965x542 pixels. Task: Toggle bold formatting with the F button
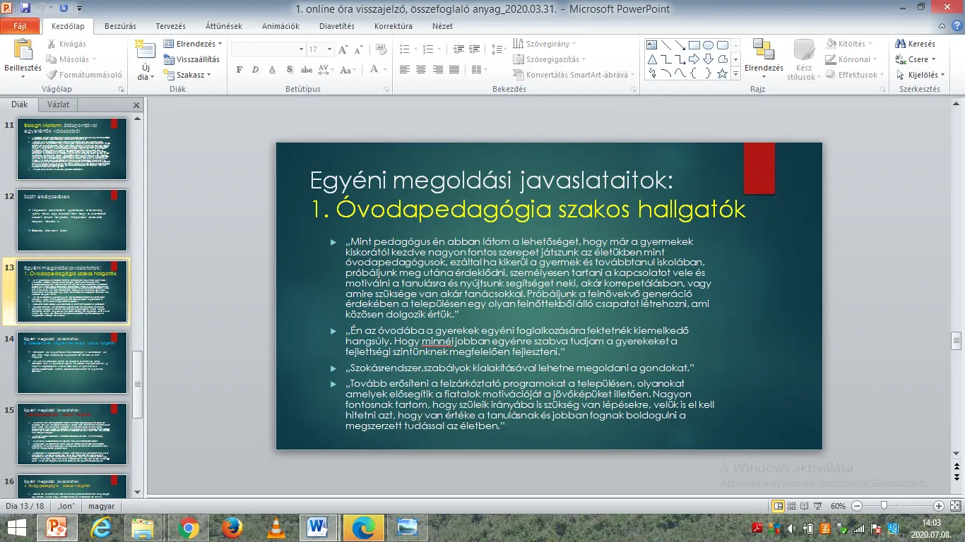(x=239, y=70)
